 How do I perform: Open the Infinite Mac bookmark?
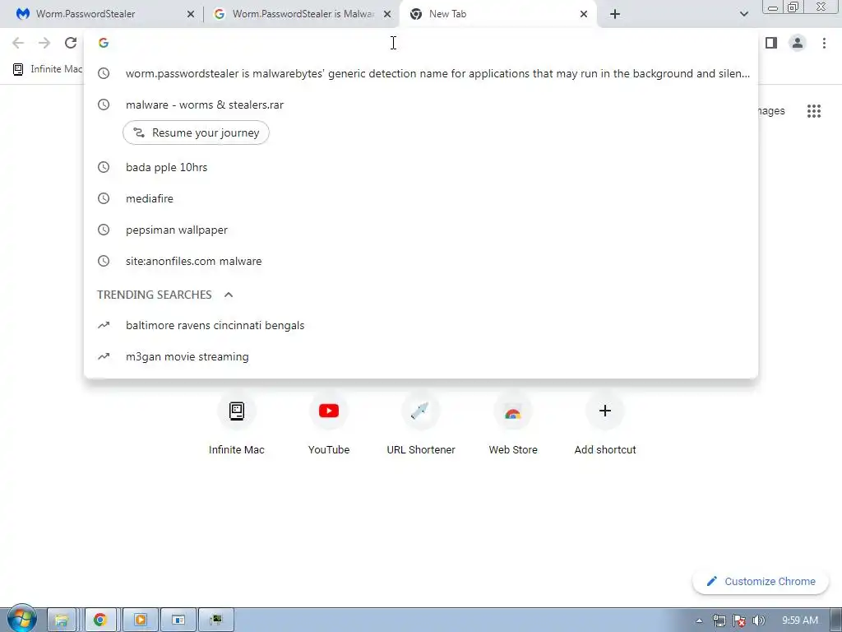[x=48, y=69]
